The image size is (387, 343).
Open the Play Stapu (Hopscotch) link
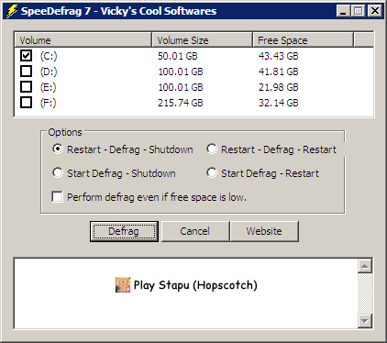click(x=195, y=285)
